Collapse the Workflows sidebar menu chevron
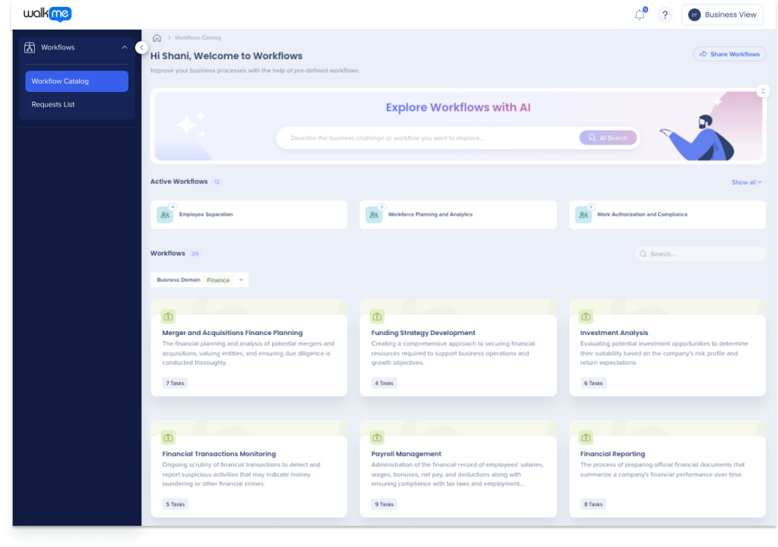The width and height of the screenshot is (778, 547). [125, 48]
